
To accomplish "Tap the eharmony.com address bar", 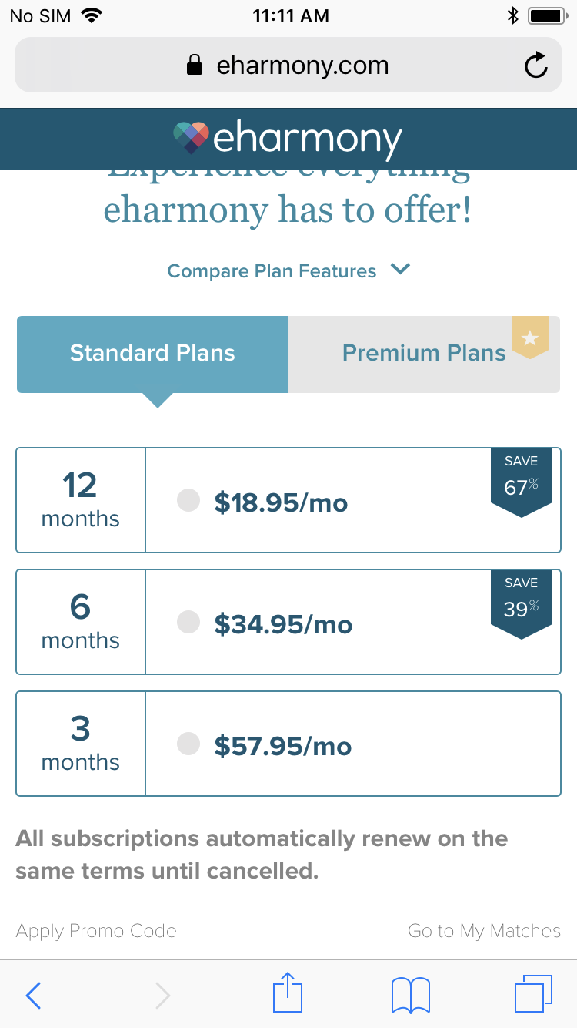I will point(288,66).
